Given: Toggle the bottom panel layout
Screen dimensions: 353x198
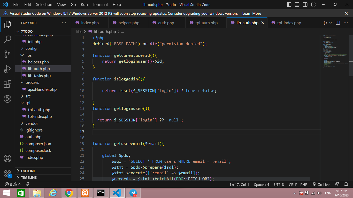Looking at the screenshot, I should tap(297, 5).
